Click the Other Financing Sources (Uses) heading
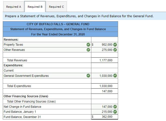166x121 pixels. (x=26, y=96)
